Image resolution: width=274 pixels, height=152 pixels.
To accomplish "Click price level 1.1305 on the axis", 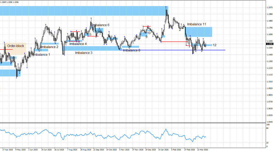I will [270, 61].
